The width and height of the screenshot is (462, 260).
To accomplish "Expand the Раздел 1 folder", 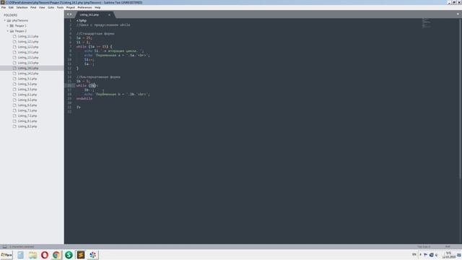I will tap(8, 26).
